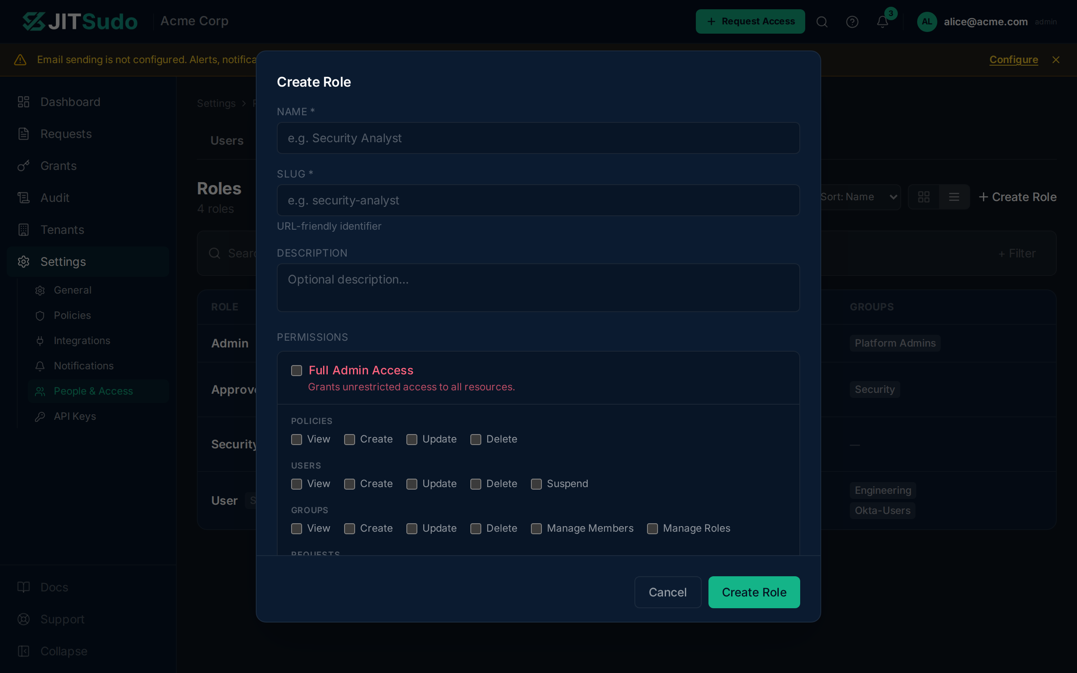
Task: Cancel the Create Role dialog
Action: [668, 592]
